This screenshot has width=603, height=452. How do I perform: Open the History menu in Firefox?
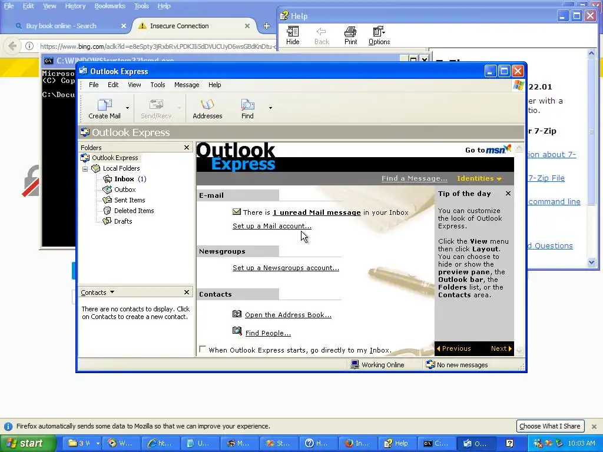pyautogui.click(x=75, y=6)
